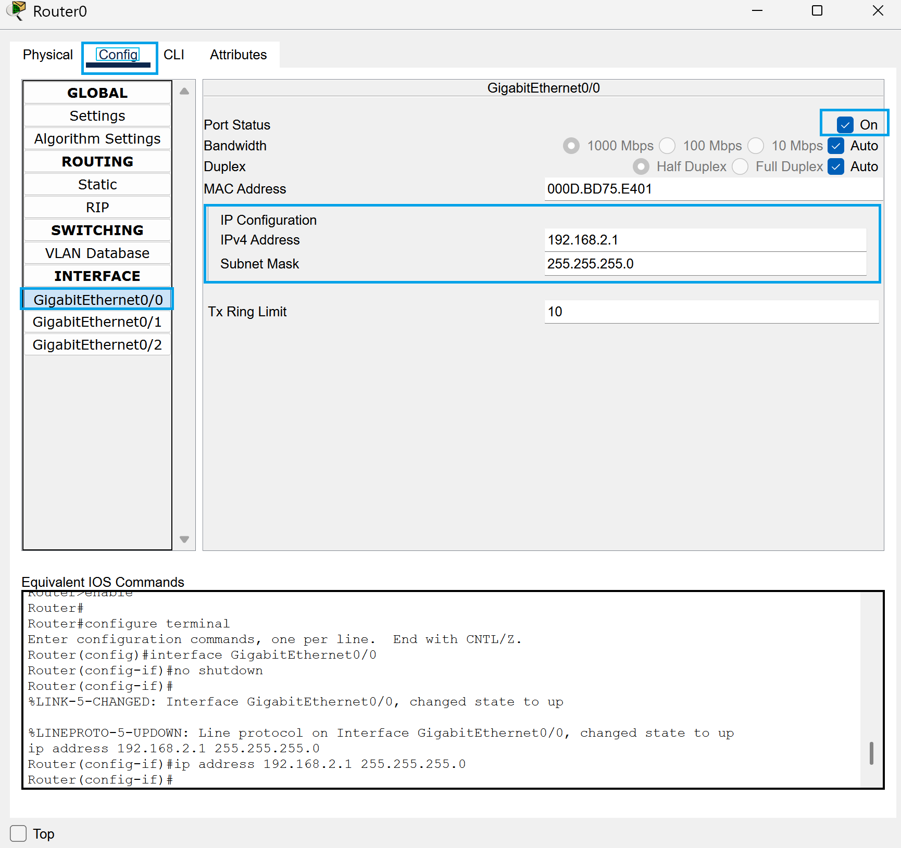Screen dimensions: 901x848
Task: Click the sidebar scroll down arrow
Action: point(184,539)
